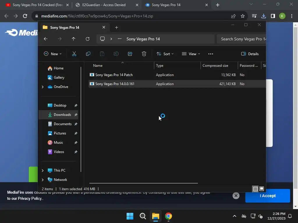Screen dimensions: 298x223
Task: Go back in File Explorer
Action: tap(46, 39)
